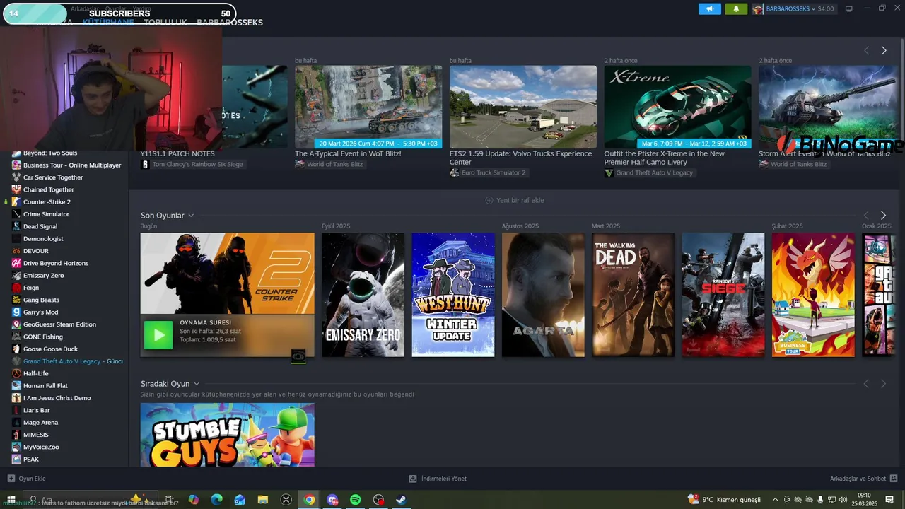
Task: Select MyVoiceZoo in library list
Action: [x=41, y=447]
